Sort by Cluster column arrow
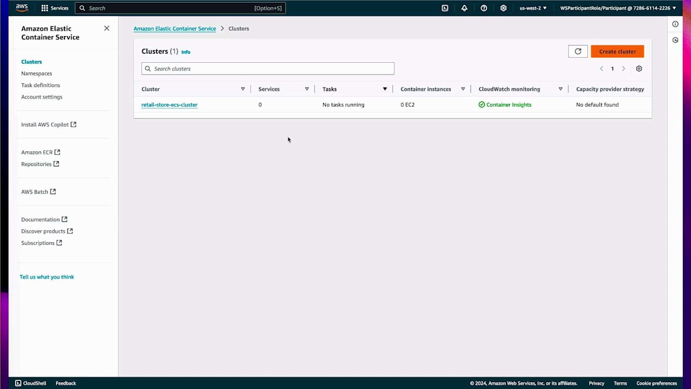 (x=243, y=89)
